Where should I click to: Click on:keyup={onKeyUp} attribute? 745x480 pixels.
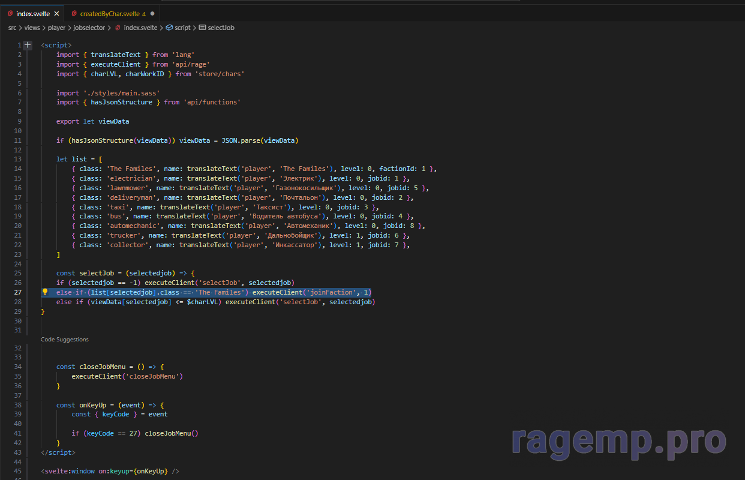tap(133, 472)
